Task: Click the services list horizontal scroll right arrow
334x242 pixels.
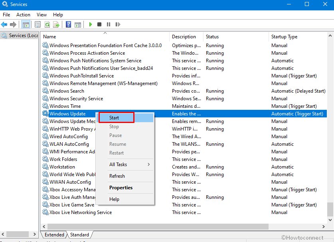Action: pyautogui.click(x=323, y=226)
